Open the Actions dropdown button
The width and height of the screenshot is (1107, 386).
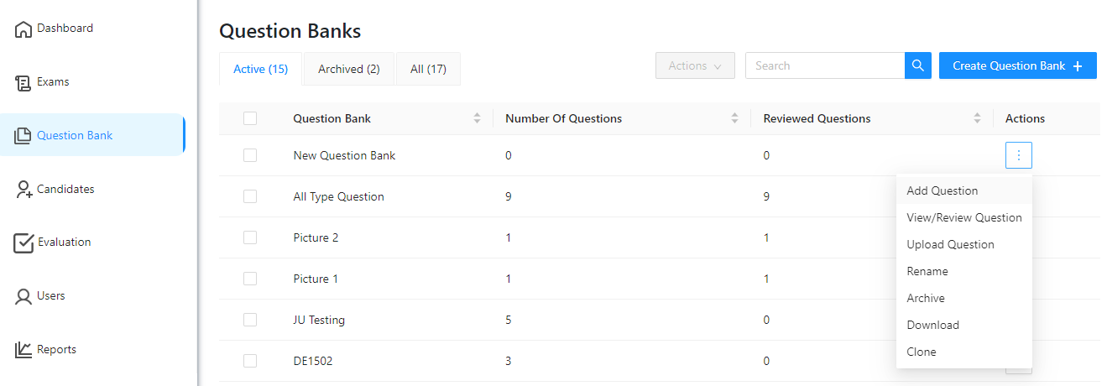click(695, 65)
